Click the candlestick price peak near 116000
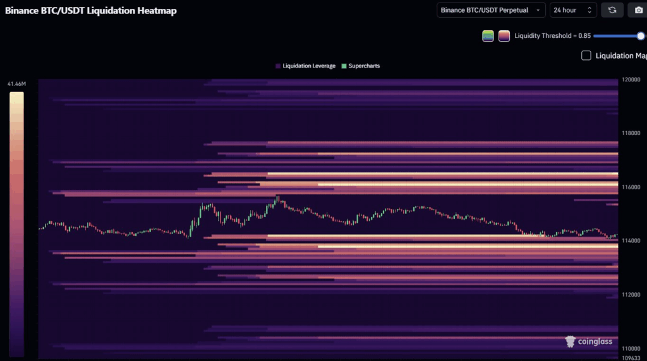647x361 pixels. click(278, 199)
